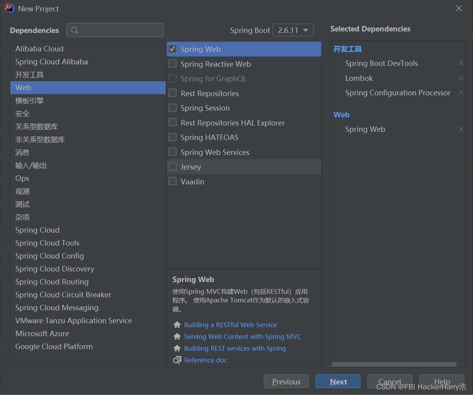Uncheck the Spring Web checkbox
473x395 pixels.
172,49
